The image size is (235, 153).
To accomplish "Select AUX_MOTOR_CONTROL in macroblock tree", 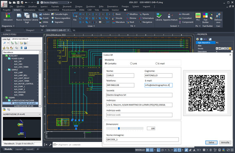I will pyautogui.click(x=23, y=84).
